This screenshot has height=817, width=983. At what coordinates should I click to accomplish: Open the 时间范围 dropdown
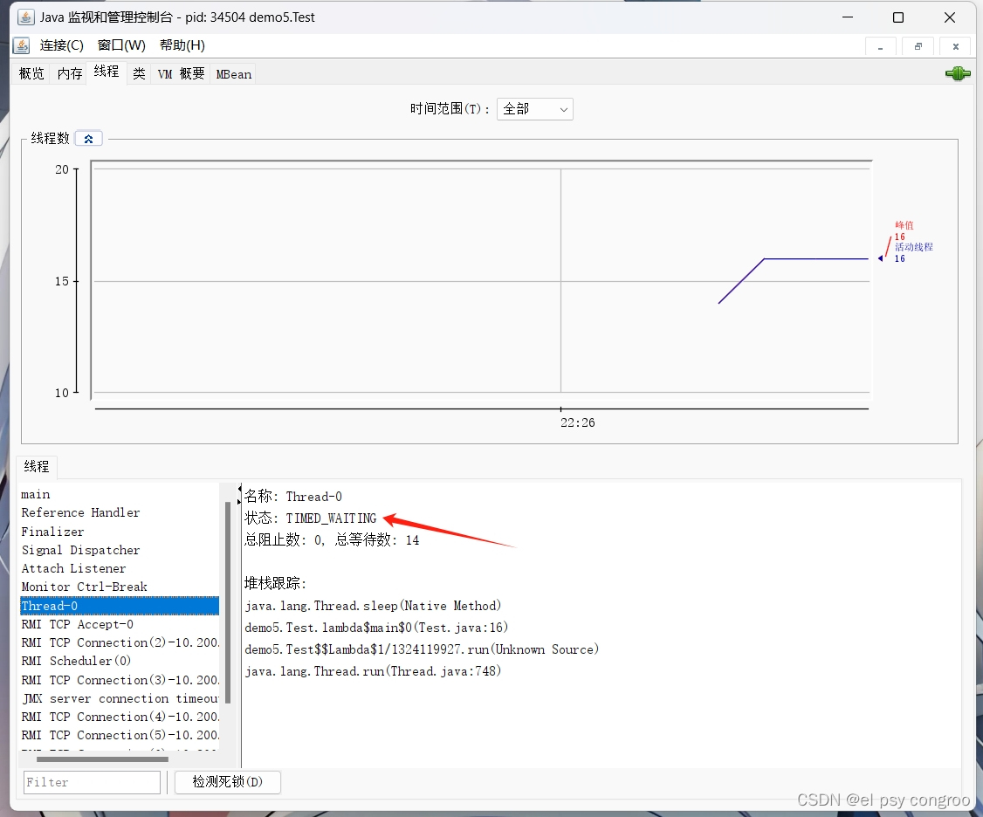tap(535, 109)
